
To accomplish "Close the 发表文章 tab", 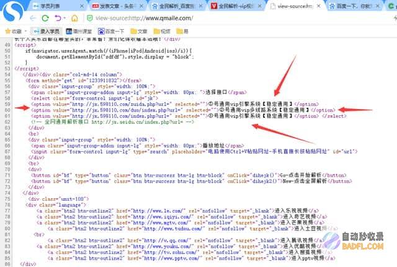I will pos(141,6).
